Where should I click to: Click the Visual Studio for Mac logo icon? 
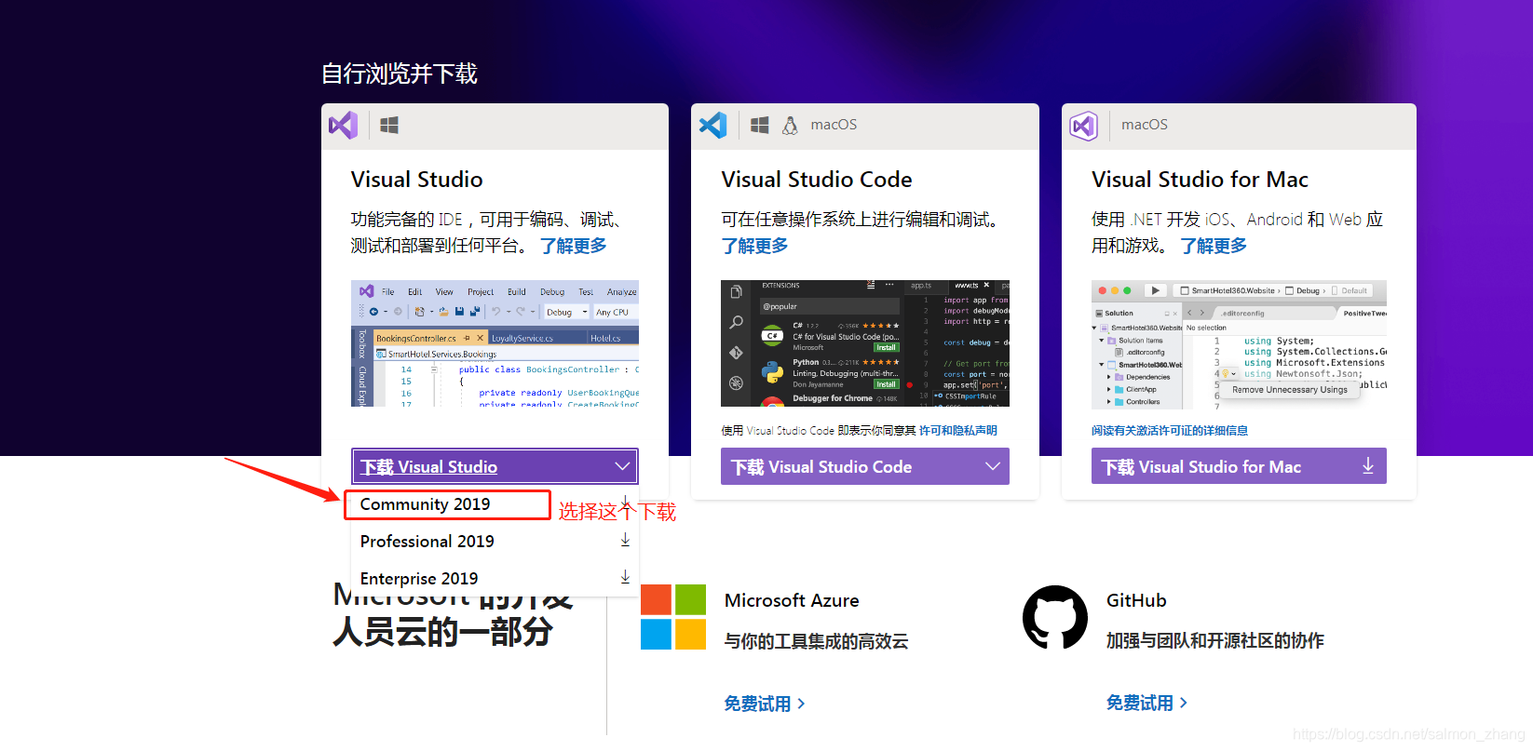1083,126
